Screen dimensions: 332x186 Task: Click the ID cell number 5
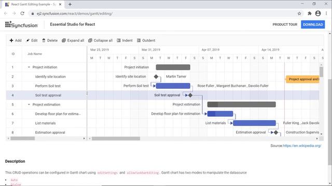[x=12, y=104]
